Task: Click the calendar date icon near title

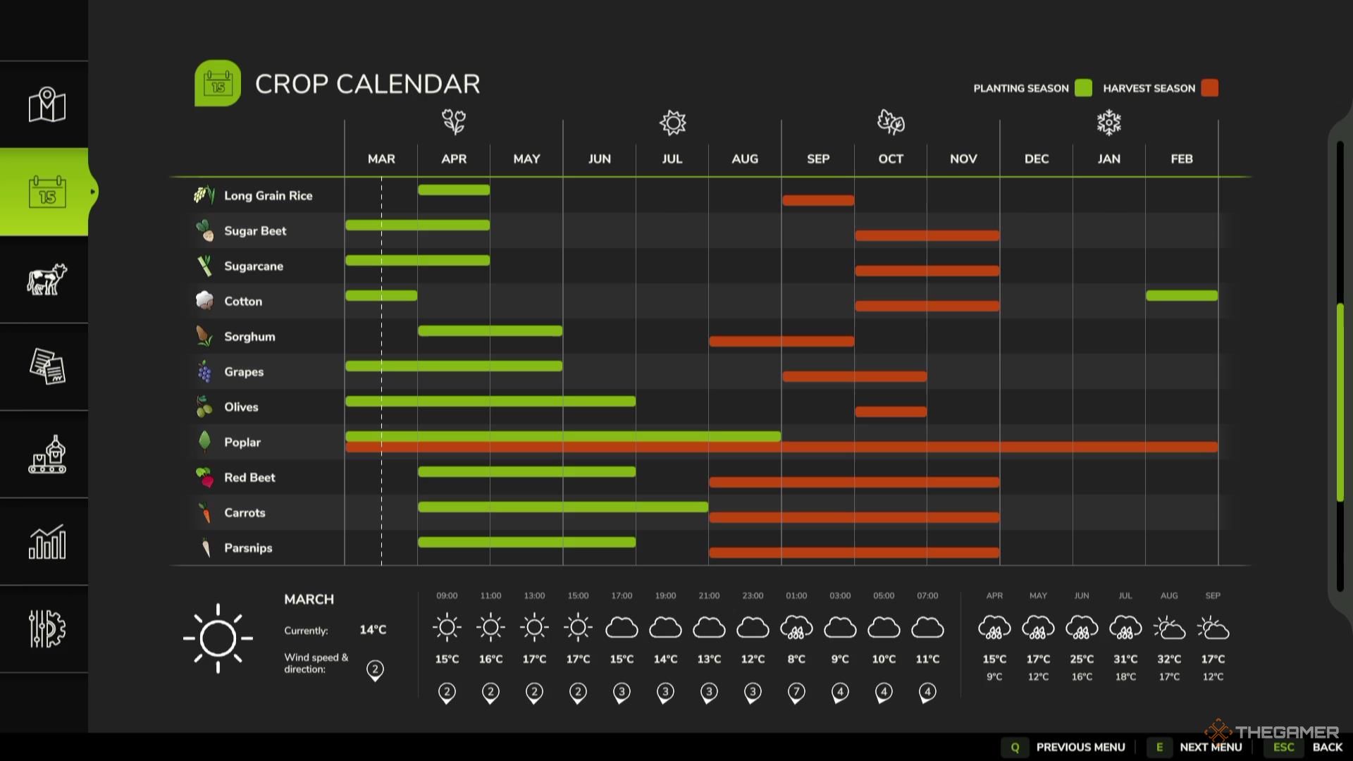Action: [x=219, y=85]
